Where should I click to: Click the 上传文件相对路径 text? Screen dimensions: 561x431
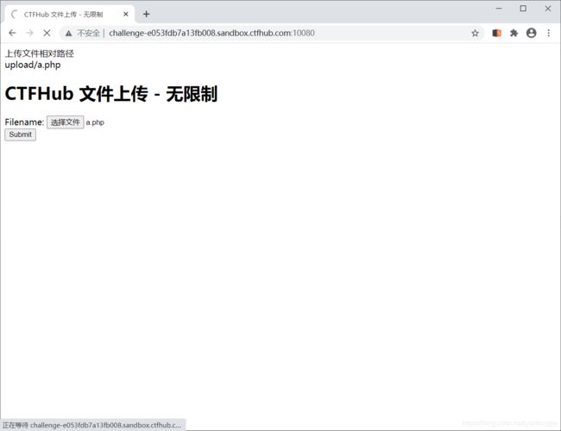[x=40, y=53]
